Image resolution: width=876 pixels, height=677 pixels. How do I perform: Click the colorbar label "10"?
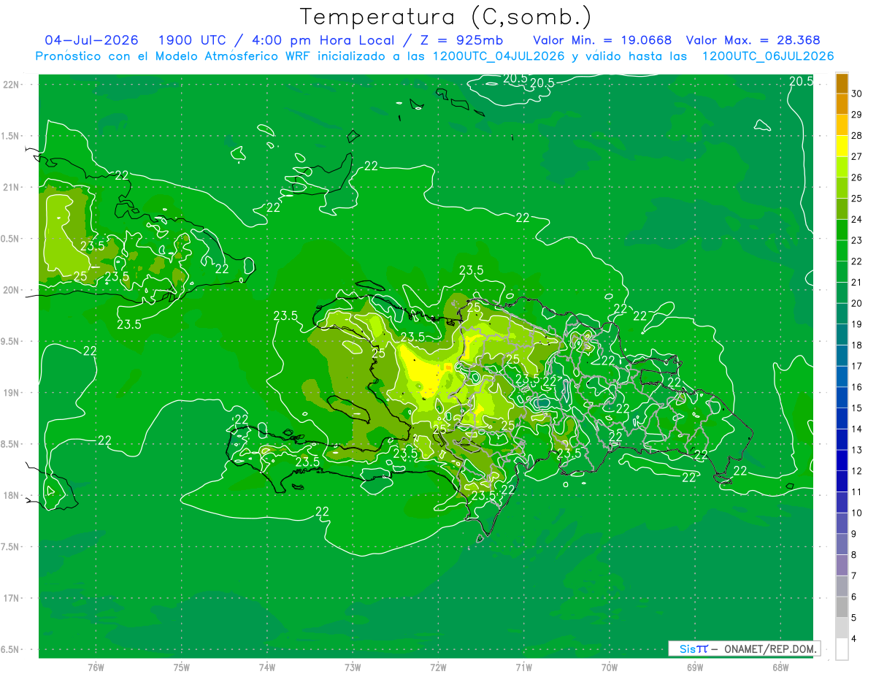pos(857,513)
